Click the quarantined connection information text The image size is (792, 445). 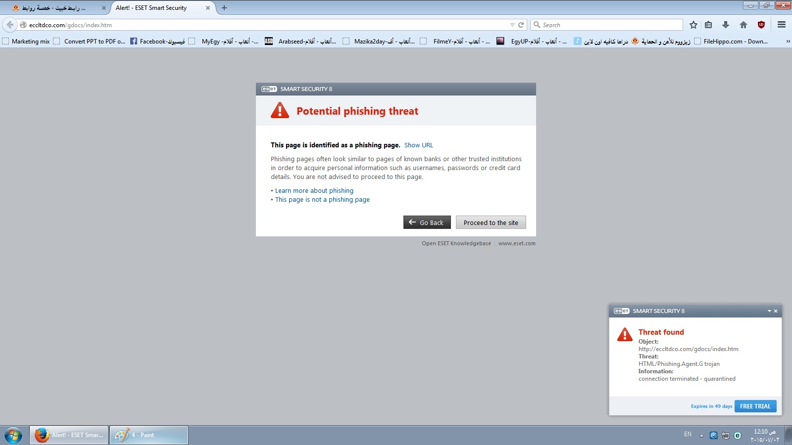coord(687,379)
